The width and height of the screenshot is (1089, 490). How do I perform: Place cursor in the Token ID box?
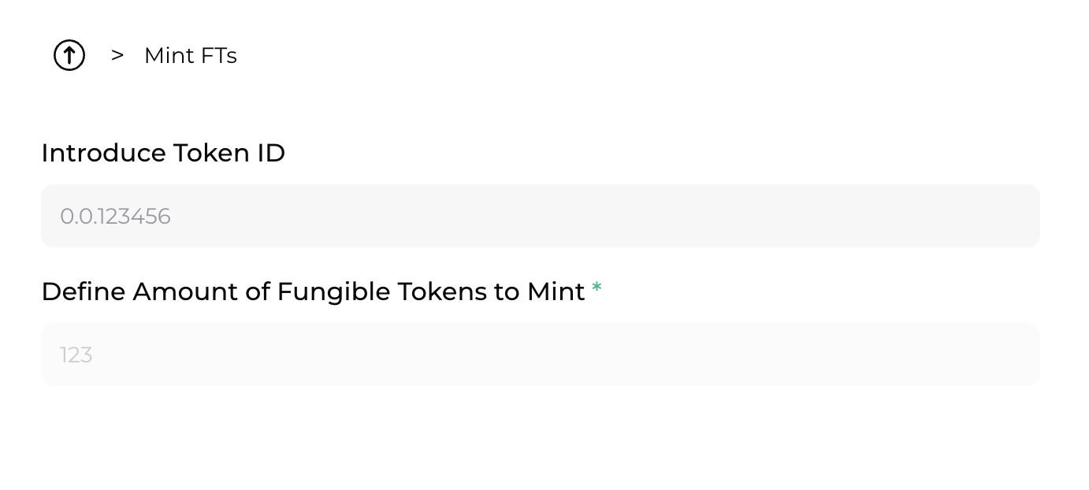click(540, 216)
